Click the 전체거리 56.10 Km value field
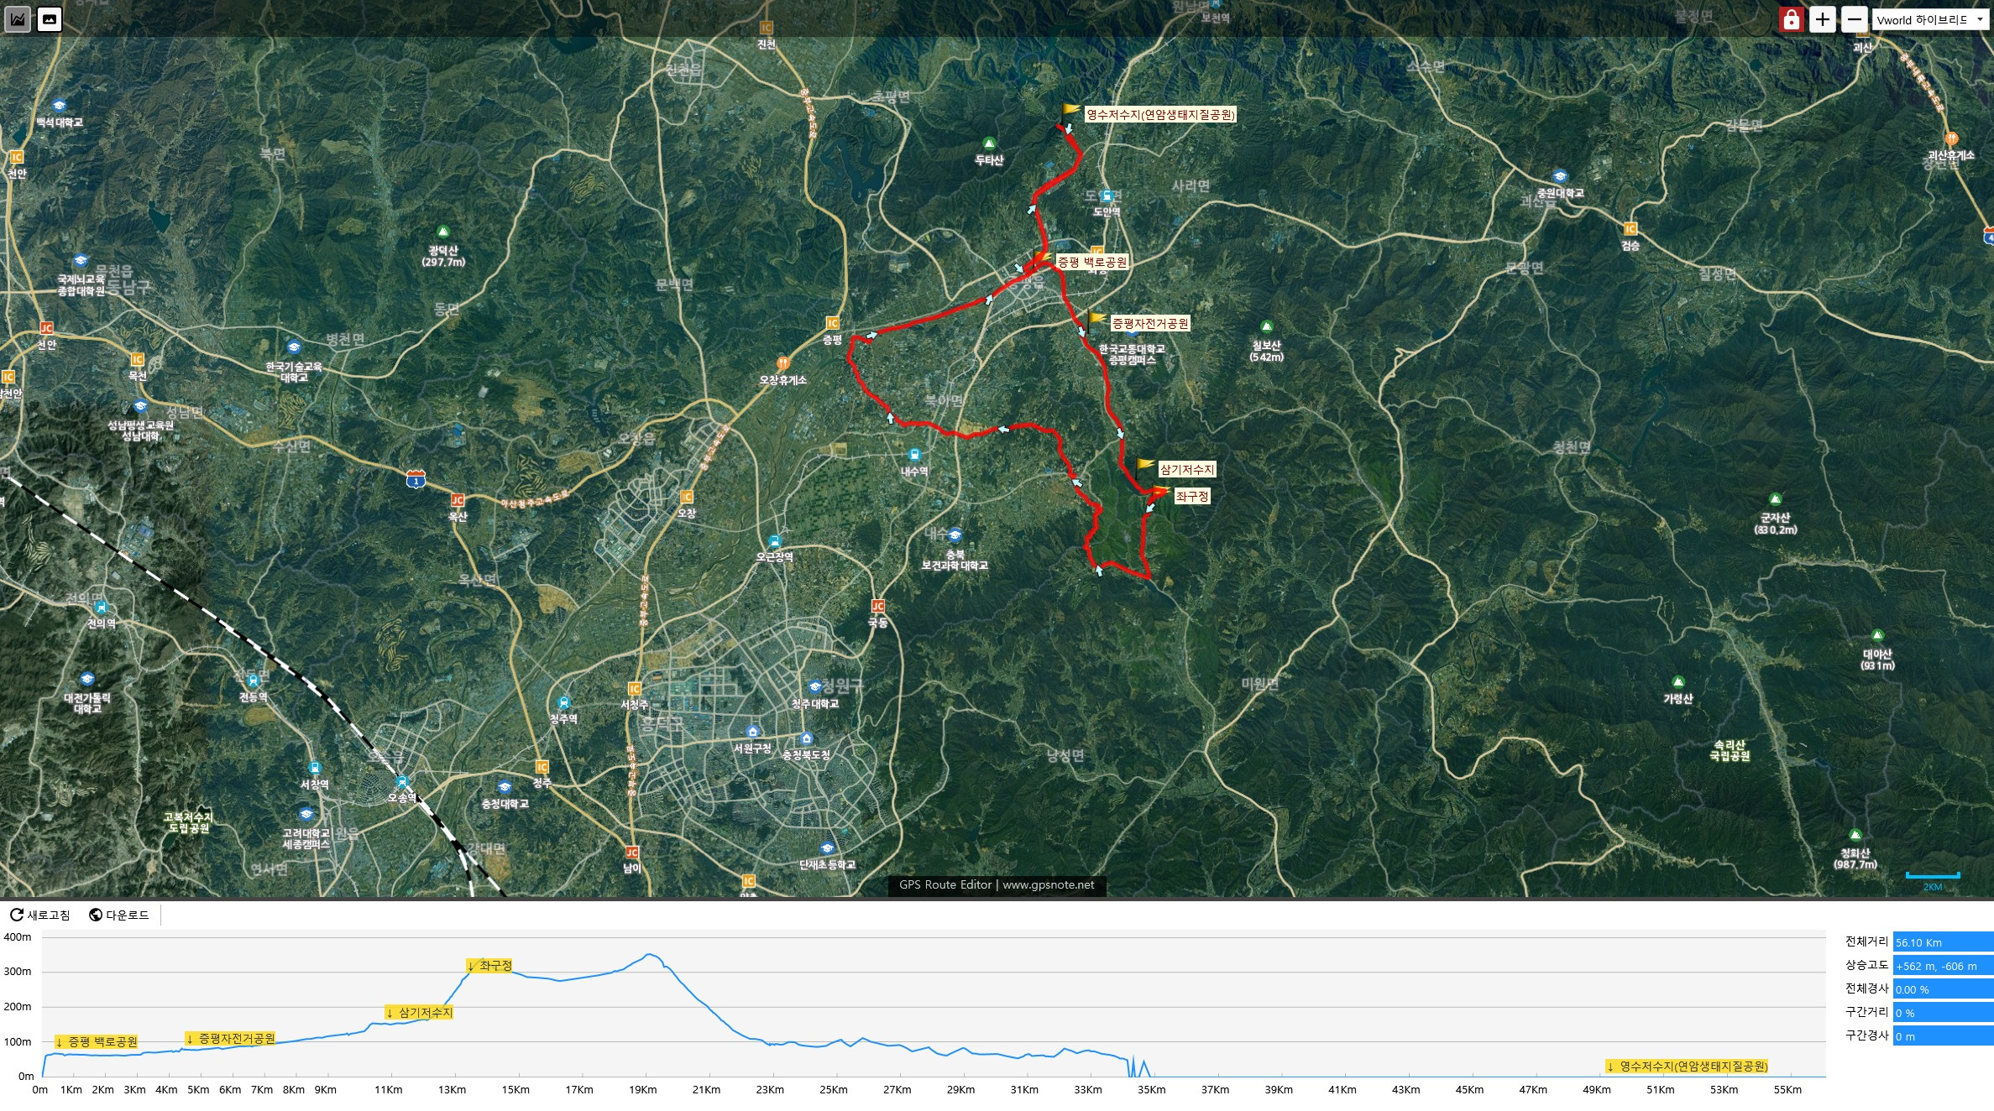 [1942, 942]
